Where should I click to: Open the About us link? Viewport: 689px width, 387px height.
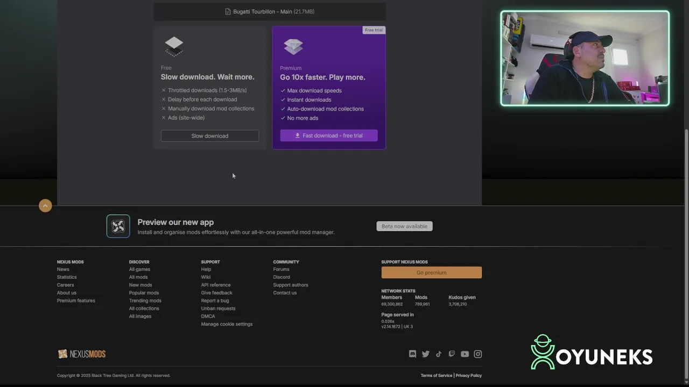click(67, 293)
